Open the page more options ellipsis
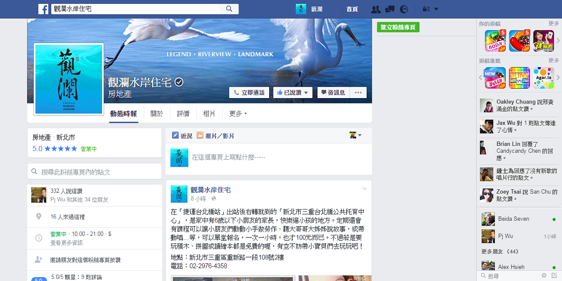Image resolution: width=562 pixels, height=281 pixels. click(358, 93)
